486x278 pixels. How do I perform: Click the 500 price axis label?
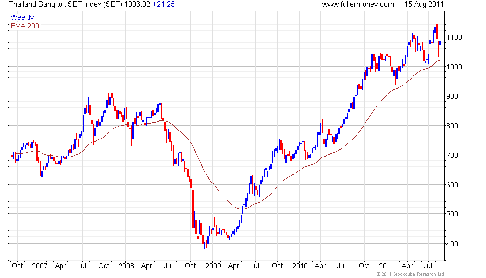click(452, 214)
